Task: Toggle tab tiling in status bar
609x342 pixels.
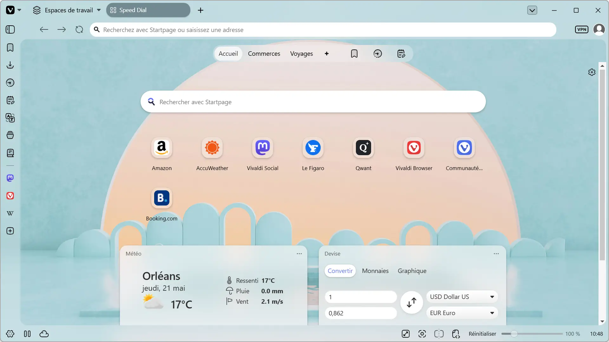Action: tap(27, 334)
